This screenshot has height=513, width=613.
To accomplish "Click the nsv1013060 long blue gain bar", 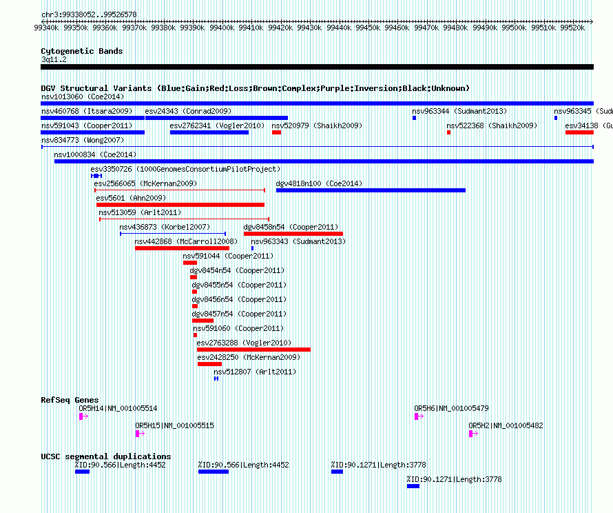I will click(317, 103).
